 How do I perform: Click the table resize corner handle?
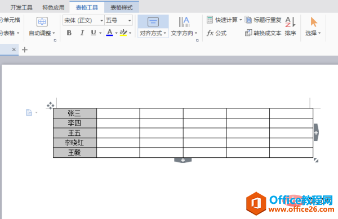[316, 160]
